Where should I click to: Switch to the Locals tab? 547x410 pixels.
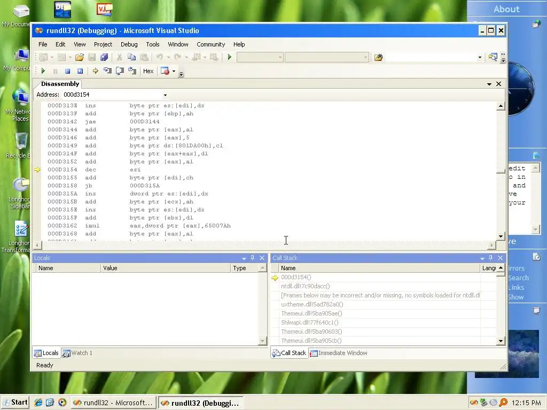[46, 353]
